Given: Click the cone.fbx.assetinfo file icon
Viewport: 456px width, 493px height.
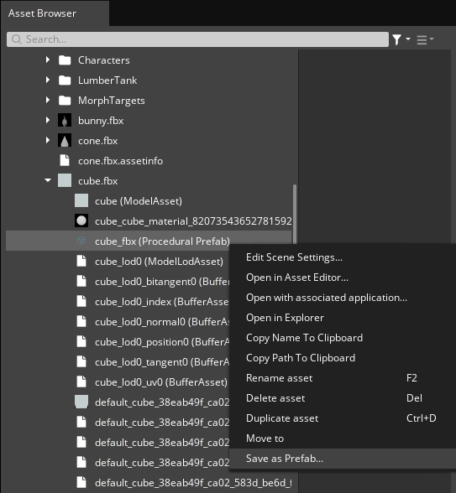Looking at the screenshot, I should pyautogui.click(x=65, y=161).
